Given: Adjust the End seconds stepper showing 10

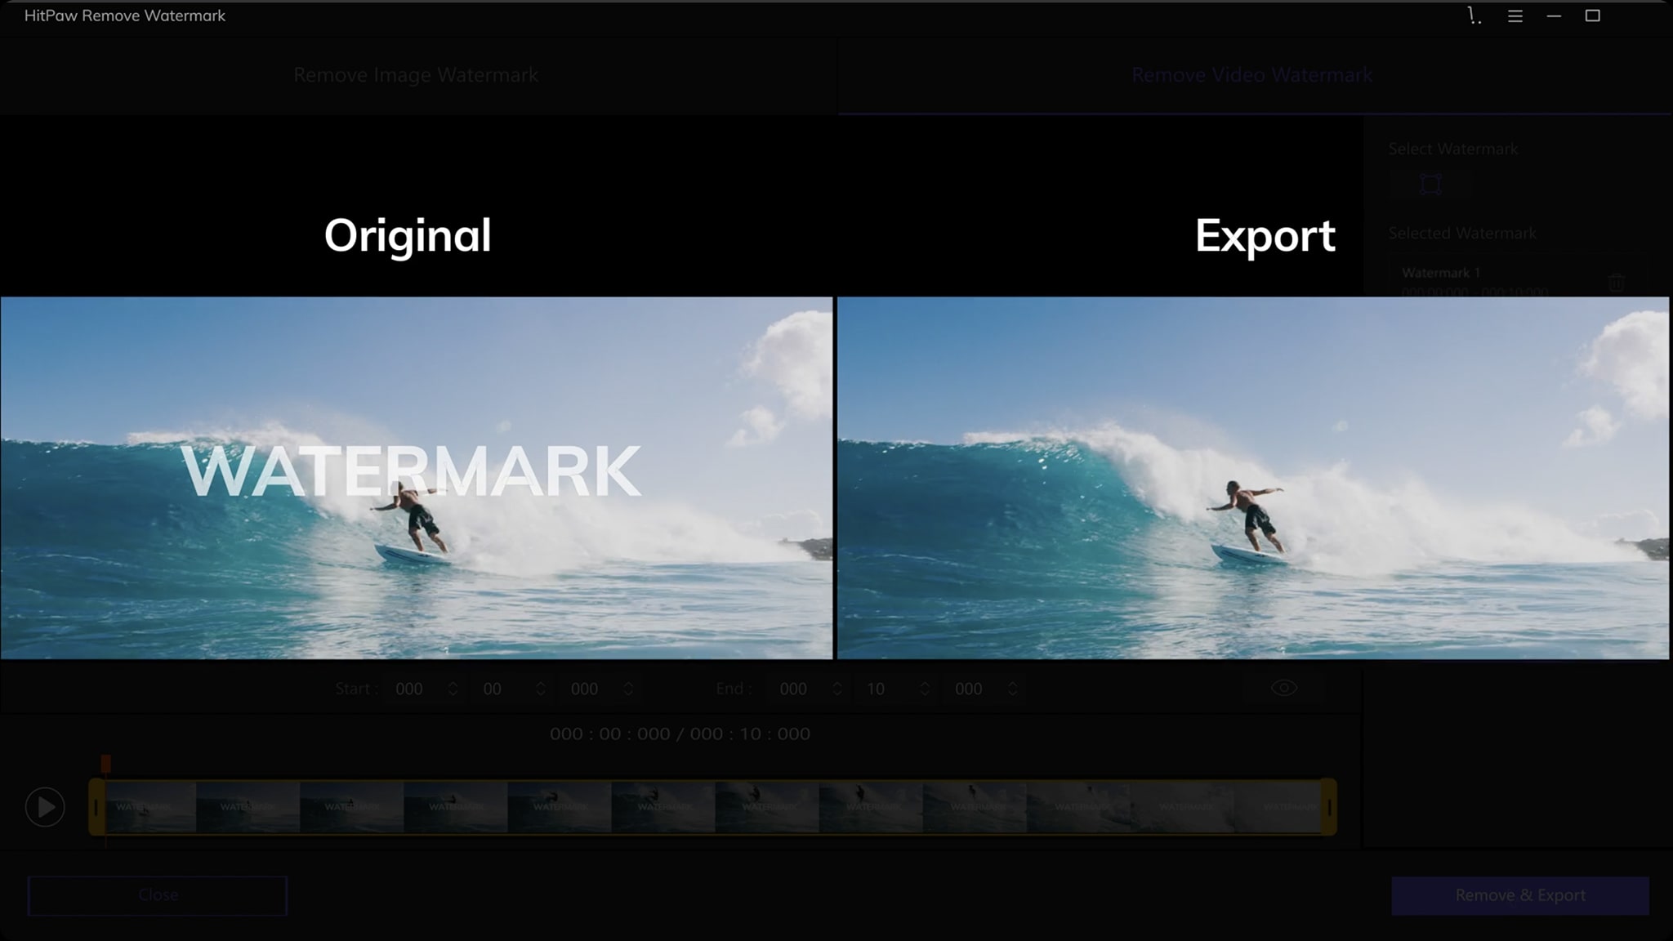Looking at the screenshot, I should [924, 689].
